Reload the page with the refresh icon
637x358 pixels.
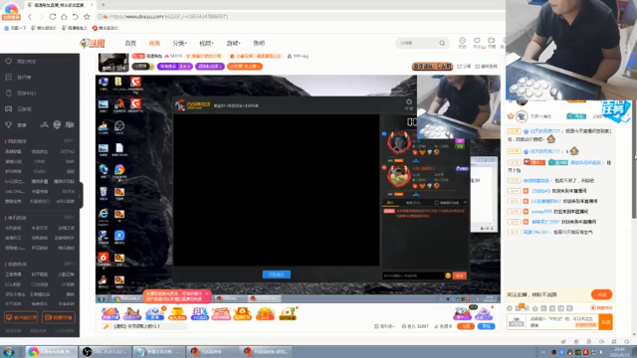[53, 17]
